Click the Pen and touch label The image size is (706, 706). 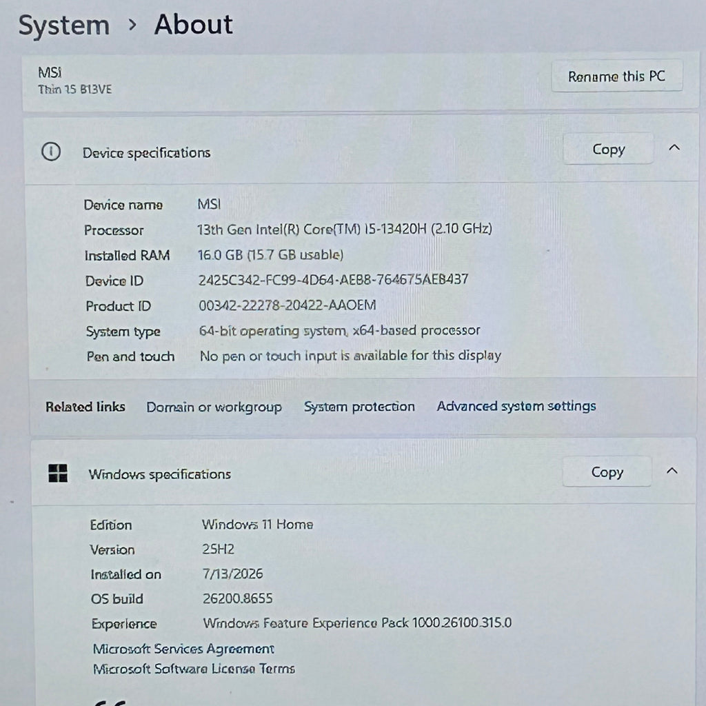pyautogui.click(x=130, y=356)
